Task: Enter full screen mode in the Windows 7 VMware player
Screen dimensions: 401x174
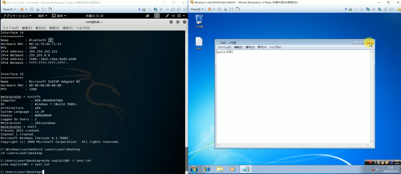Action: 231,9
